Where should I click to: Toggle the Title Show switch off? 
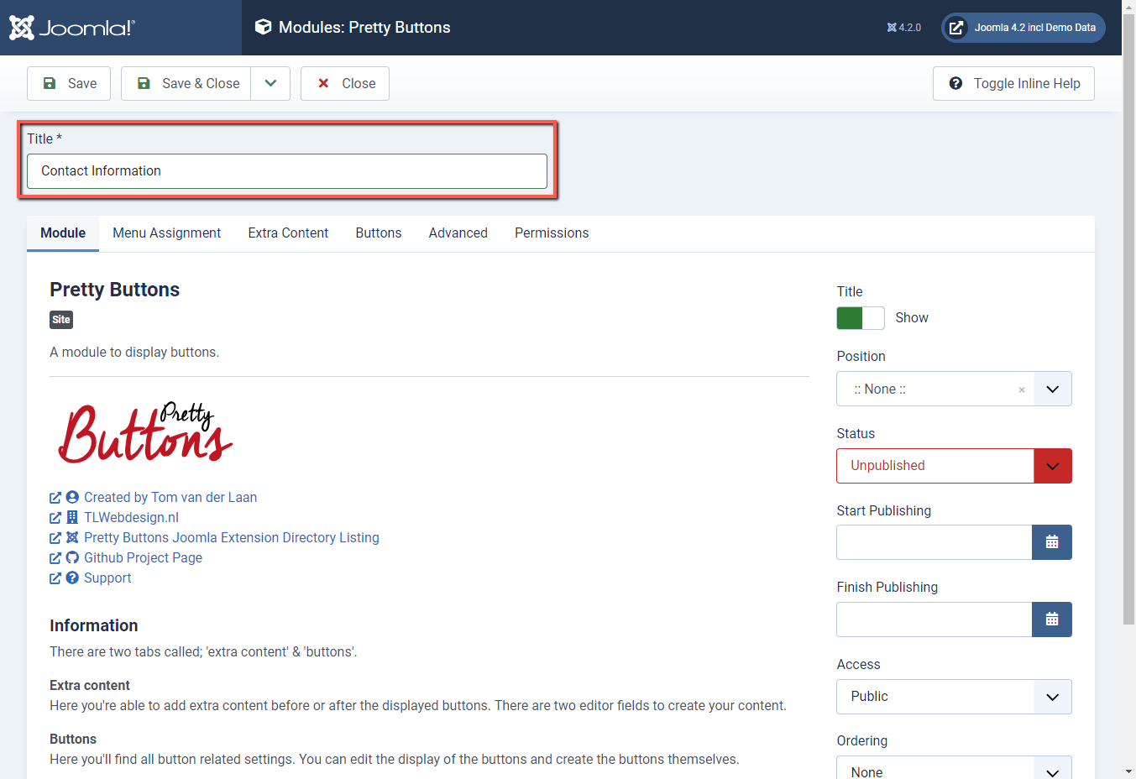coord(860,317)
